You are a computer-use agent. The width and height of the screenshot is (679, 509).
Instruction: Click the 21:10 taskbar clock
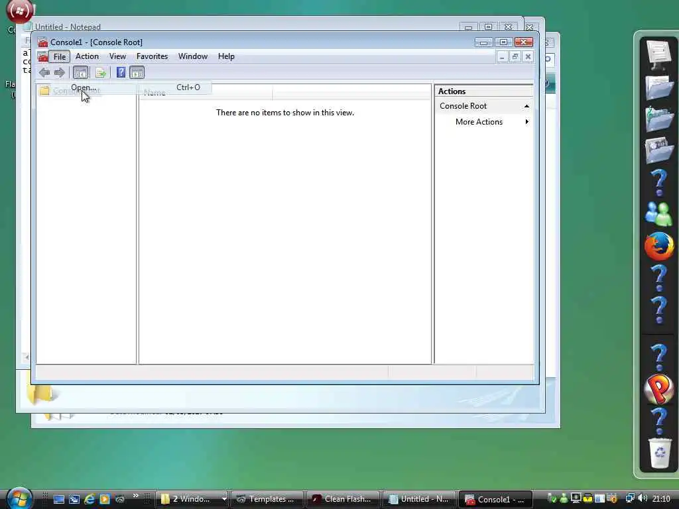[661, 499]
